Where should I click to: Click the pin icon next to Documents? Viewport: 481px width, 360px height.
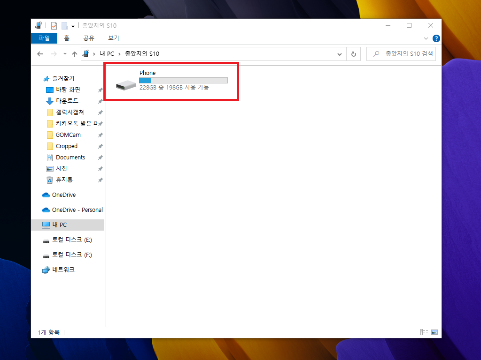pyautogui.click(x=101, y=157)
